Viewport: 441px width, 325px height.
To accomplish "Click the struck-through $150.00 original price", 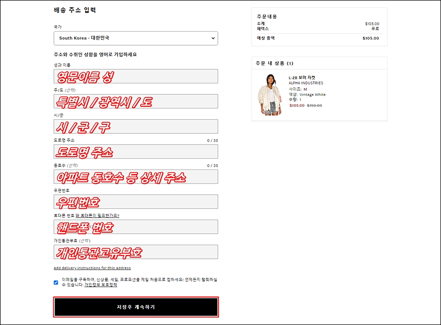I will 314,106.
